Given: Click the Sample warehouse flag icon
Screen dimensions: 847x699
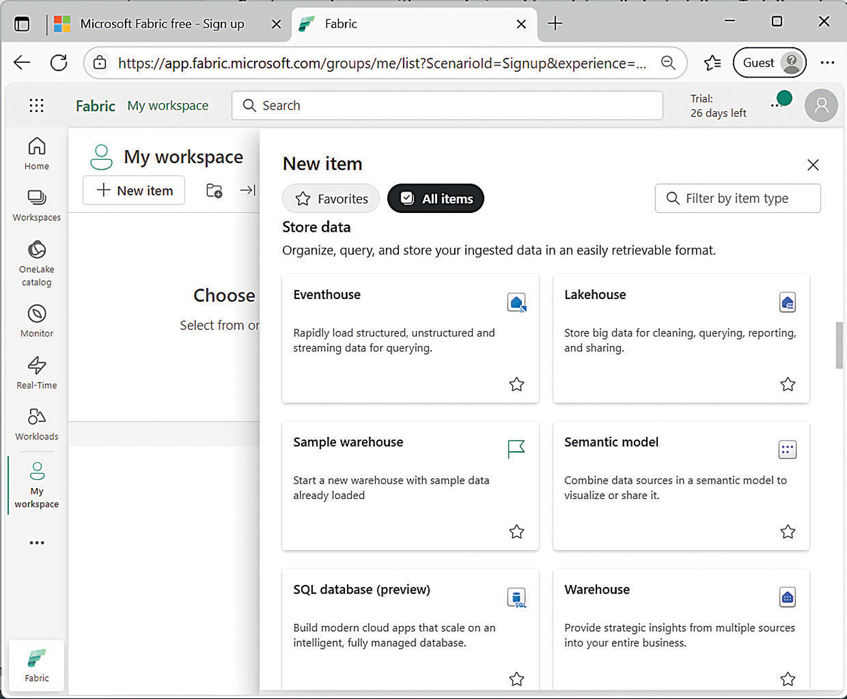Looking at the screenshot, I should (x=516, y=449).
